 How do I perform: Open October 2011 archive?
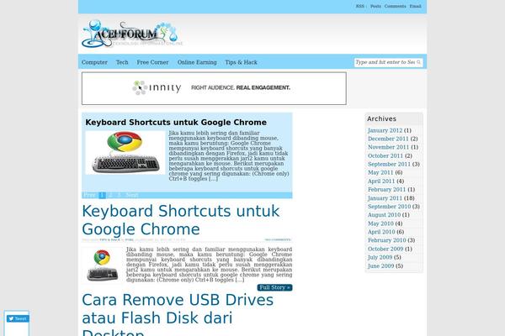point(385,156)
